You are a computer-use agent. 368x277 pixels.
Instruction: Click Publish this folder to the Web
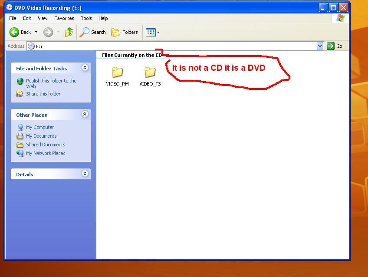[x=51, y=83]
